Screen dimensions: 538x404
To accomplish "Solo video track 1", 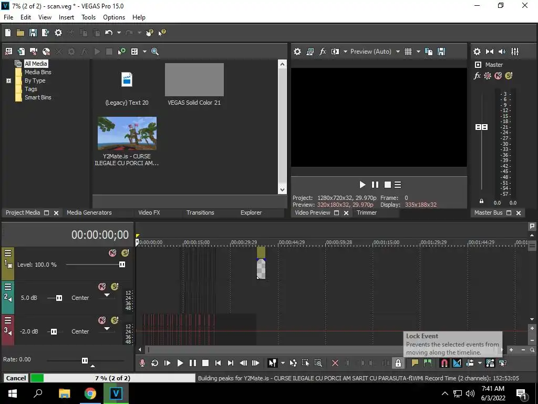I will click(x=125, y=253).
